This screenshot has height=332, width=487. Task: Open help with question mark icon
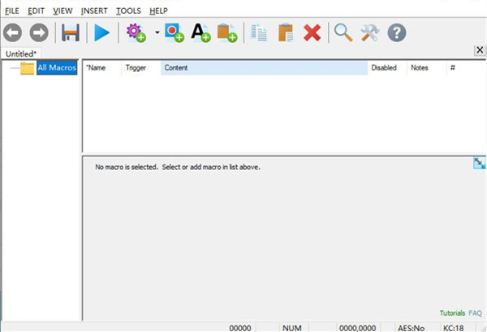(x=396, y=32)
